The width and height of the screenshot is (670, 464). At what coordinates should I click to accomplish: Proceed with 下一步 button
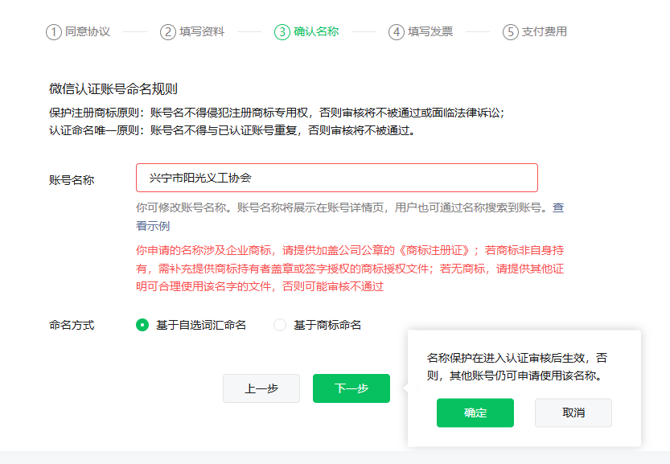coord(351,388)
